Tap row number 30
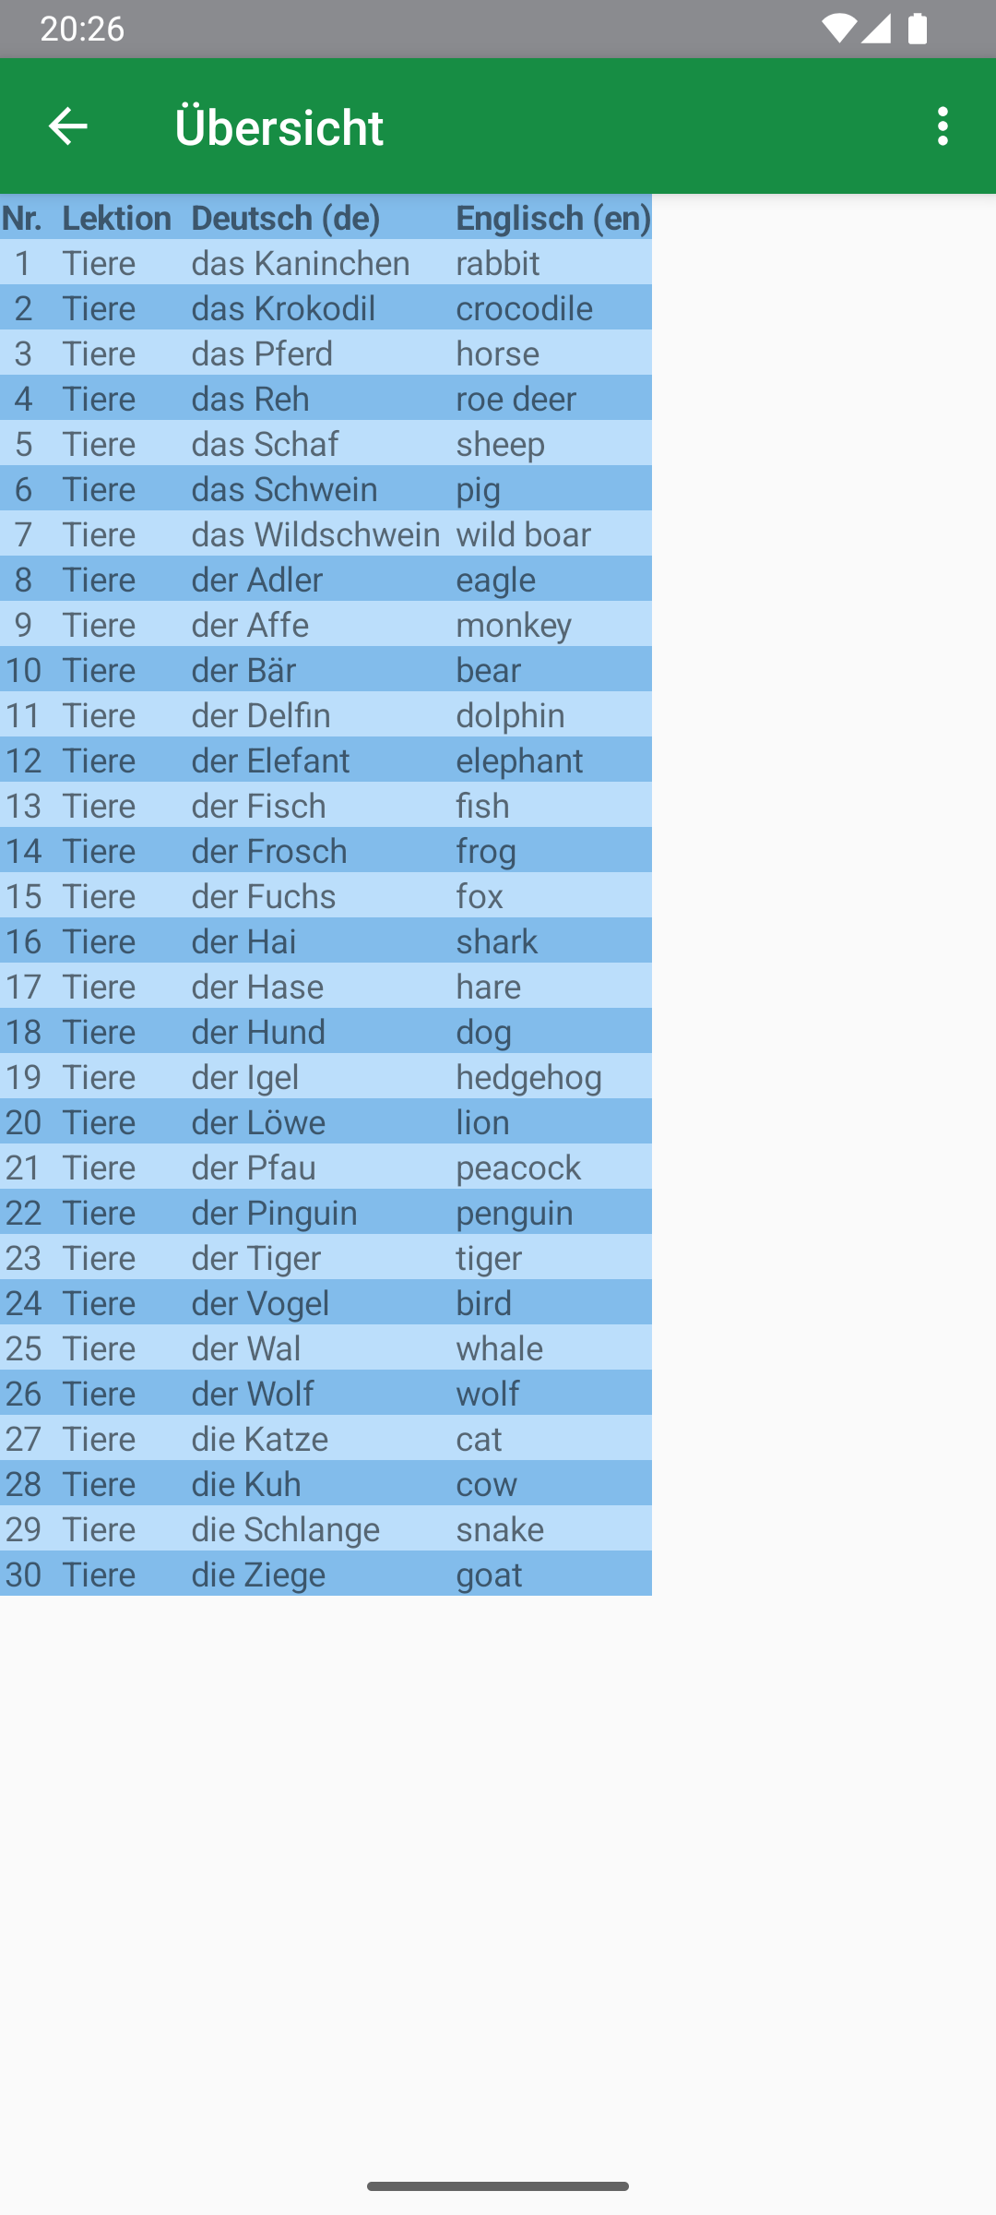Image resolution: width=996 pixels, height=2215 pixels. coord(23,1574)
